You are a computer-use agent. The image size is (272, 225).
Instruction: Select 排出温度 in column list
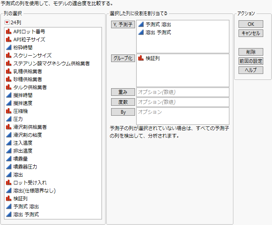[x=23, y=151]
